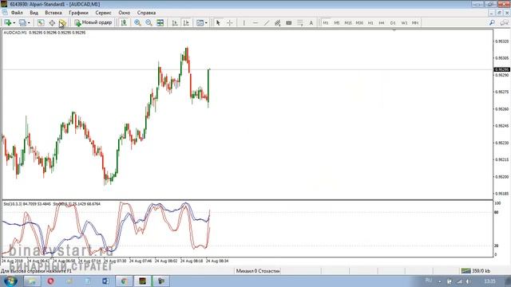Click the current price label 0.95295
511x287 pixels.
point(502,69)
